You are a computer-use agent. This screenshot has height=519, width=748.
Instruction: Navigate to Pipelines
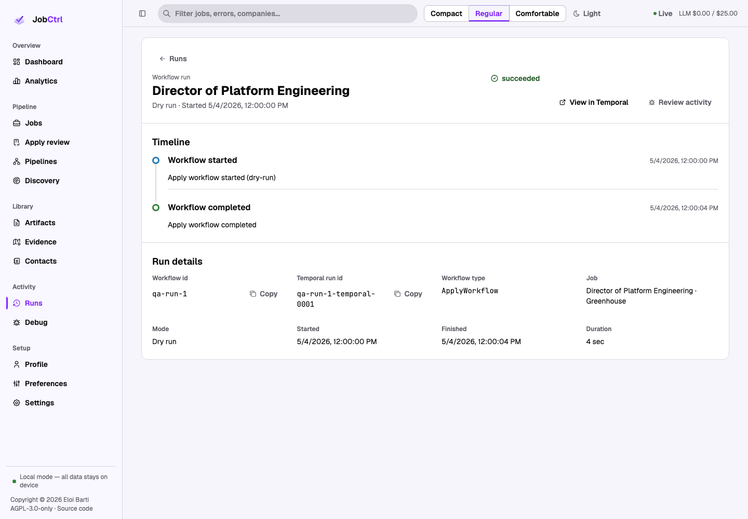tap(61, 161)
